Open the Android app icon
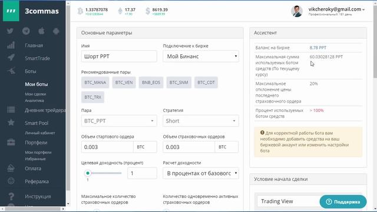The image size is (377, 212). tap(56, 31)
